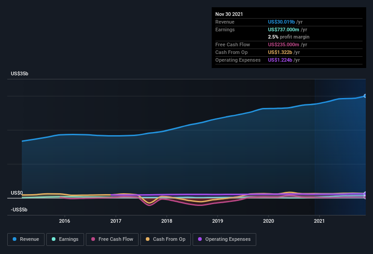This screenshot has width=373, height=254.
Task: Click the US$1.322b cash from op value
Action: (280, 52)
